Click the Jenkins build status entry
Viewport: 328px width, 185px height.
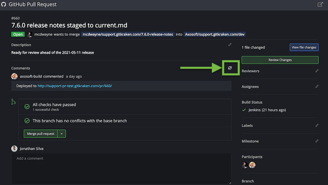[x=266, y=110]
